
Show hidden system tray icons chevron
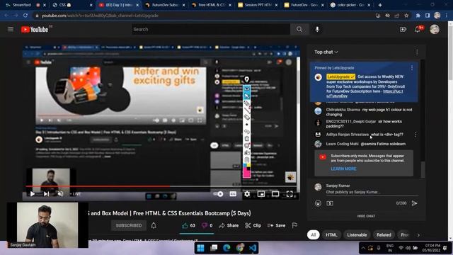363,248
